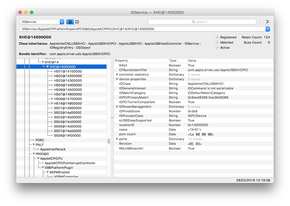The image size is (290, 206).
Task: Sort by the Property column header
Action: point(141,60)
